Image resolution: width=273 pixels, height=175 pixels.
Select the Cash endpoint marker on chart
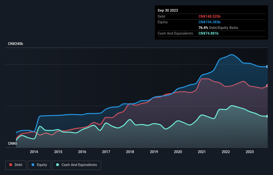(x=267, y=116)
